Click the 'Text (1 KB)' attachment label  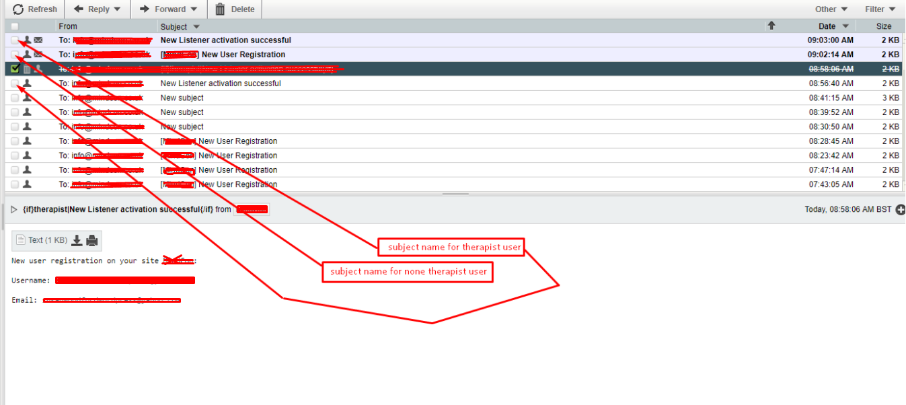coord(48,240)
